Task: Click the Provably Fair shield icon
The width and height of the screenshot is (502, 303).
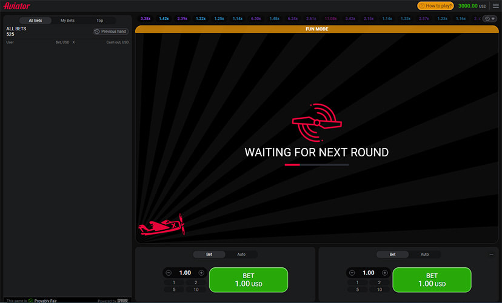Action: click(x=31, y=300)
